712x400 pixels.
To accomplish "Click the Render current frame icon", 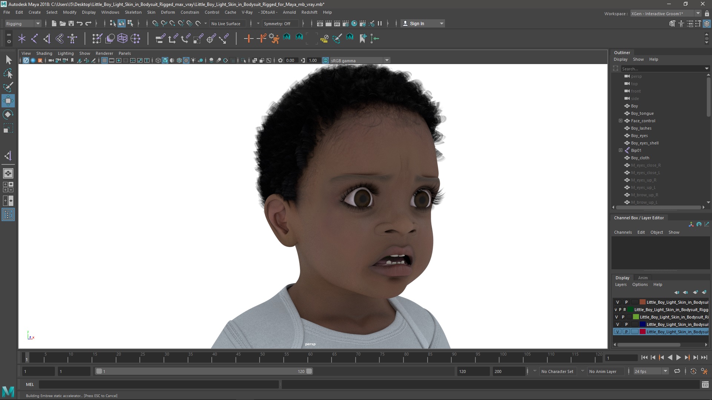I will click(329, 23).
